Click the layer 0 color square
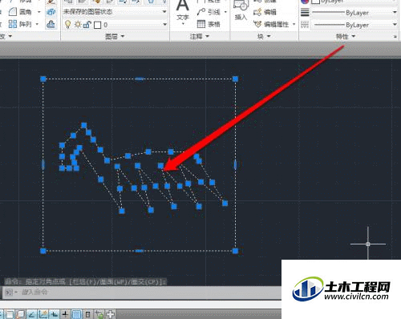The width and height of the screenshot is (401, 319). pos(98,25)
